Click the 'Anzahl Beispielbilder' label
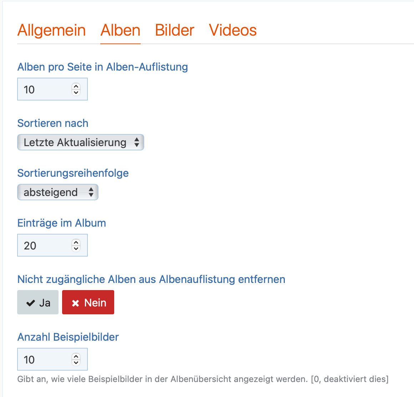 coord(68,337)
